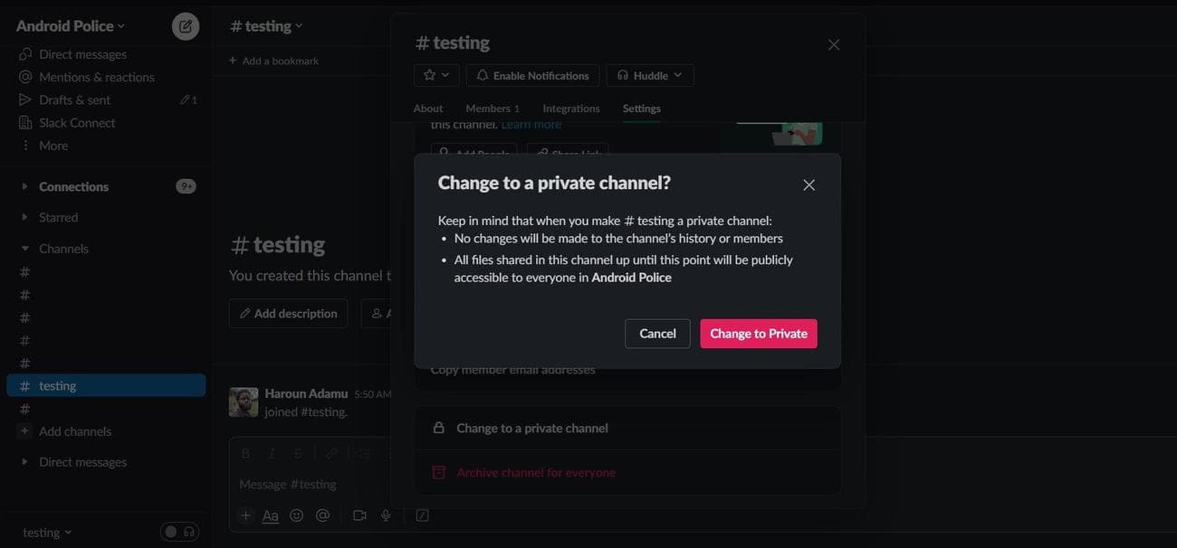Open the Integrations tab

pos(570,108)
